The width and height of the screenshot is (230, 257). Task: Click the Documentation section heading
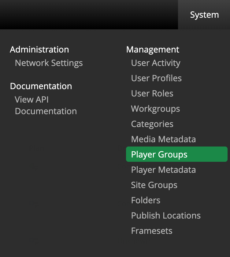tap(41, 86)
